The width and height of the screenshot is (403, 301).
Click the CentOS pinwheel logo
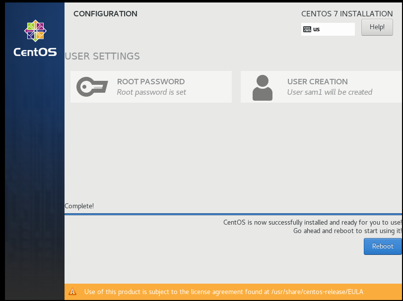[35, 31]
